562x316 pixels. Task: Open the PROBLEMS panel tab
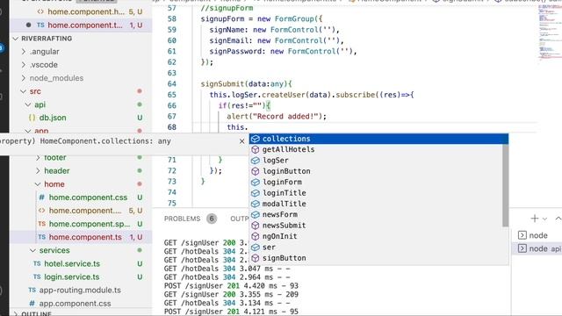(x=182, y=219)
